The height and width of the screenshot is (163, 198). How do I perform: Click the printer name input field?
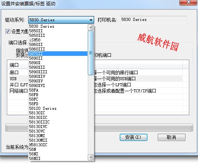pos(153,20)
